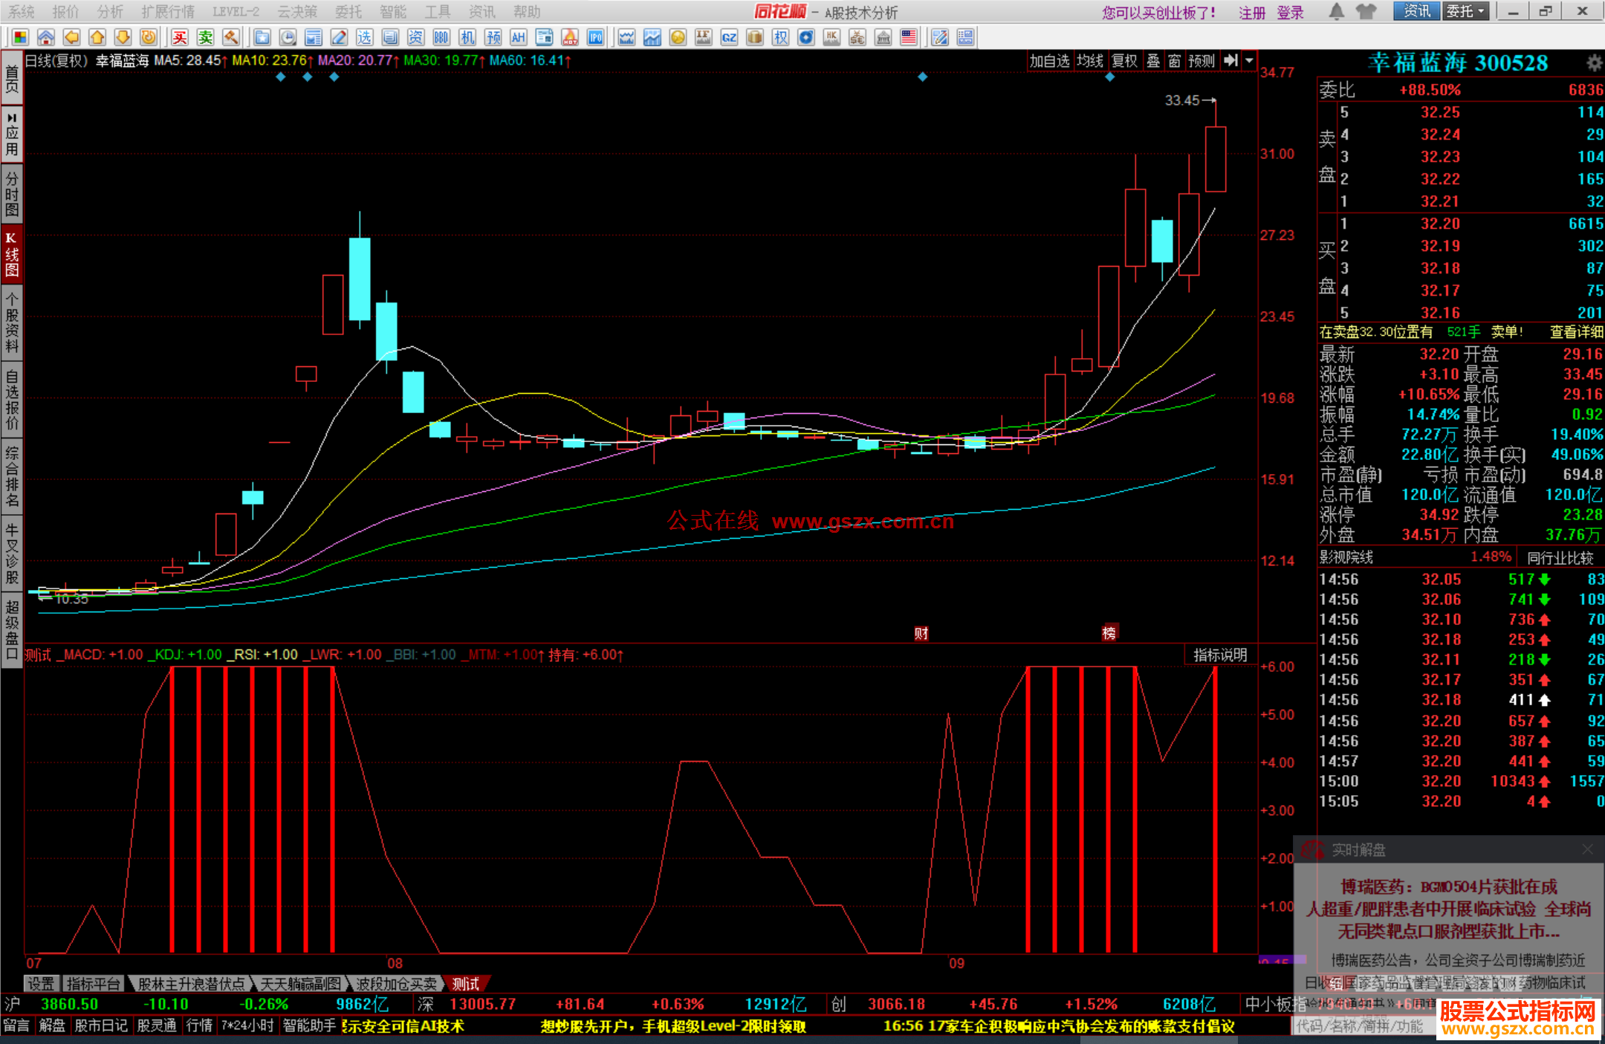Click the orange down arrow toolbar icon
1605x1044 pixels.
coord(123,37)
